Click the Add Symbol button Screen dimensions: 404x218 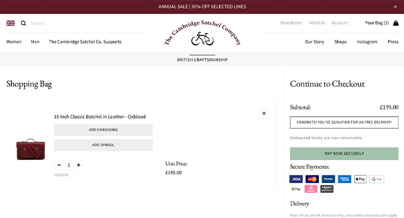click(103, 145)
